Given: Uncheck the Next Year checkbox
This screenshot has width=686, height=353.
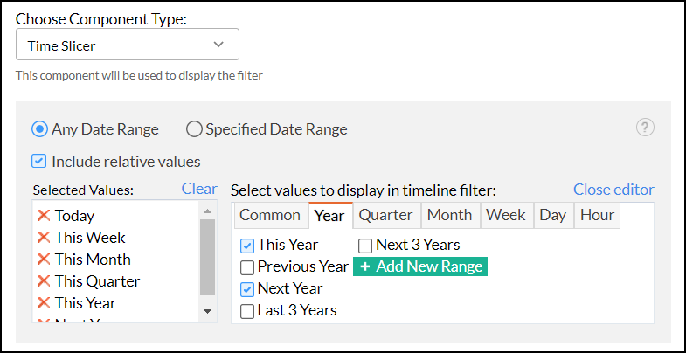Looking at the screenshot, I should pyautogui.click(x=247, y=289).
